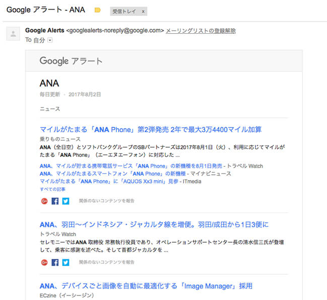Click the 2017年8月2日 date text
327x300 pixels.
[x=85, y=94]
